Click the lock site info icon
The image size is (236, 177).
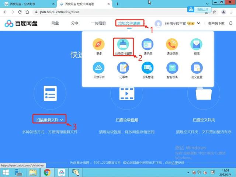click(36, 12)
